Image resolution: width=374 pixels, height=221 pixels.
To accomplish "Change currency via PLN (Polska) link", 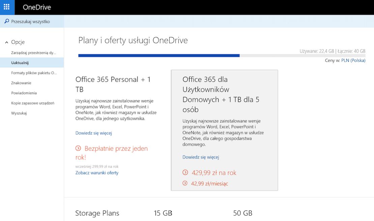I will tap(353, 61).
